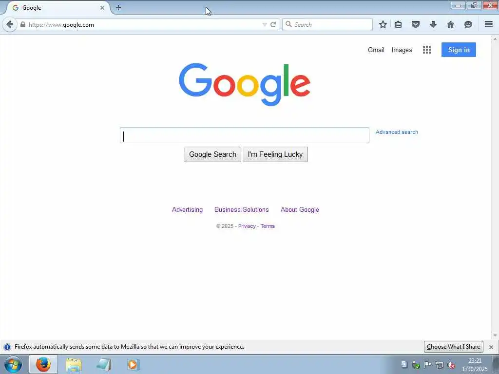
Task: Click the Google Search button
Action: [212, 154]
